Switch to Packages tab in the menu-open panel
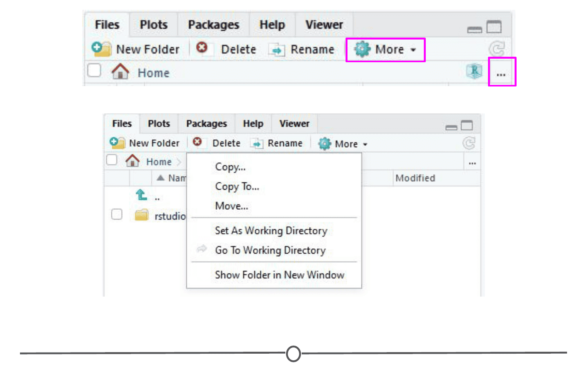The width and height of the screenshot is (587, 367). coord(207,124)
